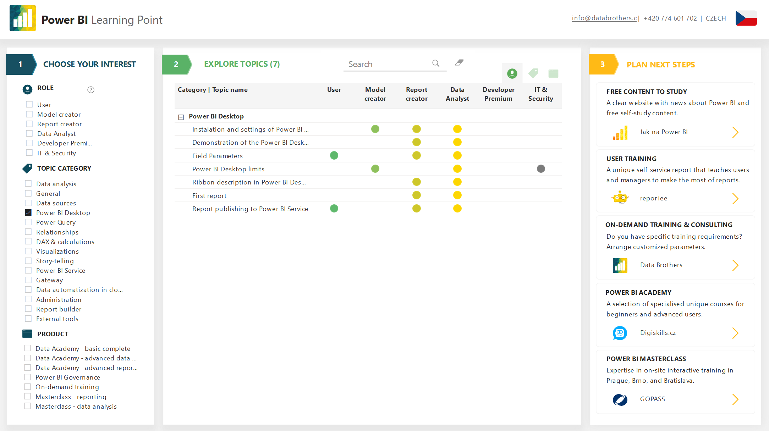Click the eraser clear-filters icon
This screenshot has width=769, height=431.
coord(459,63)
